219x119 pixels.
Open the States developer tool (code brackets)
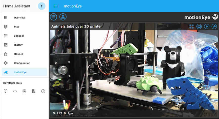(15, 91)
